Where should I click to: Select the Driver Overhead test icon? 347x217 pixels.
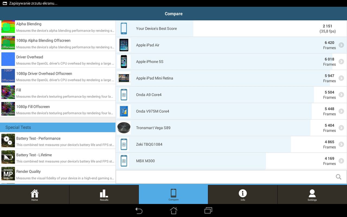[8, 59]
